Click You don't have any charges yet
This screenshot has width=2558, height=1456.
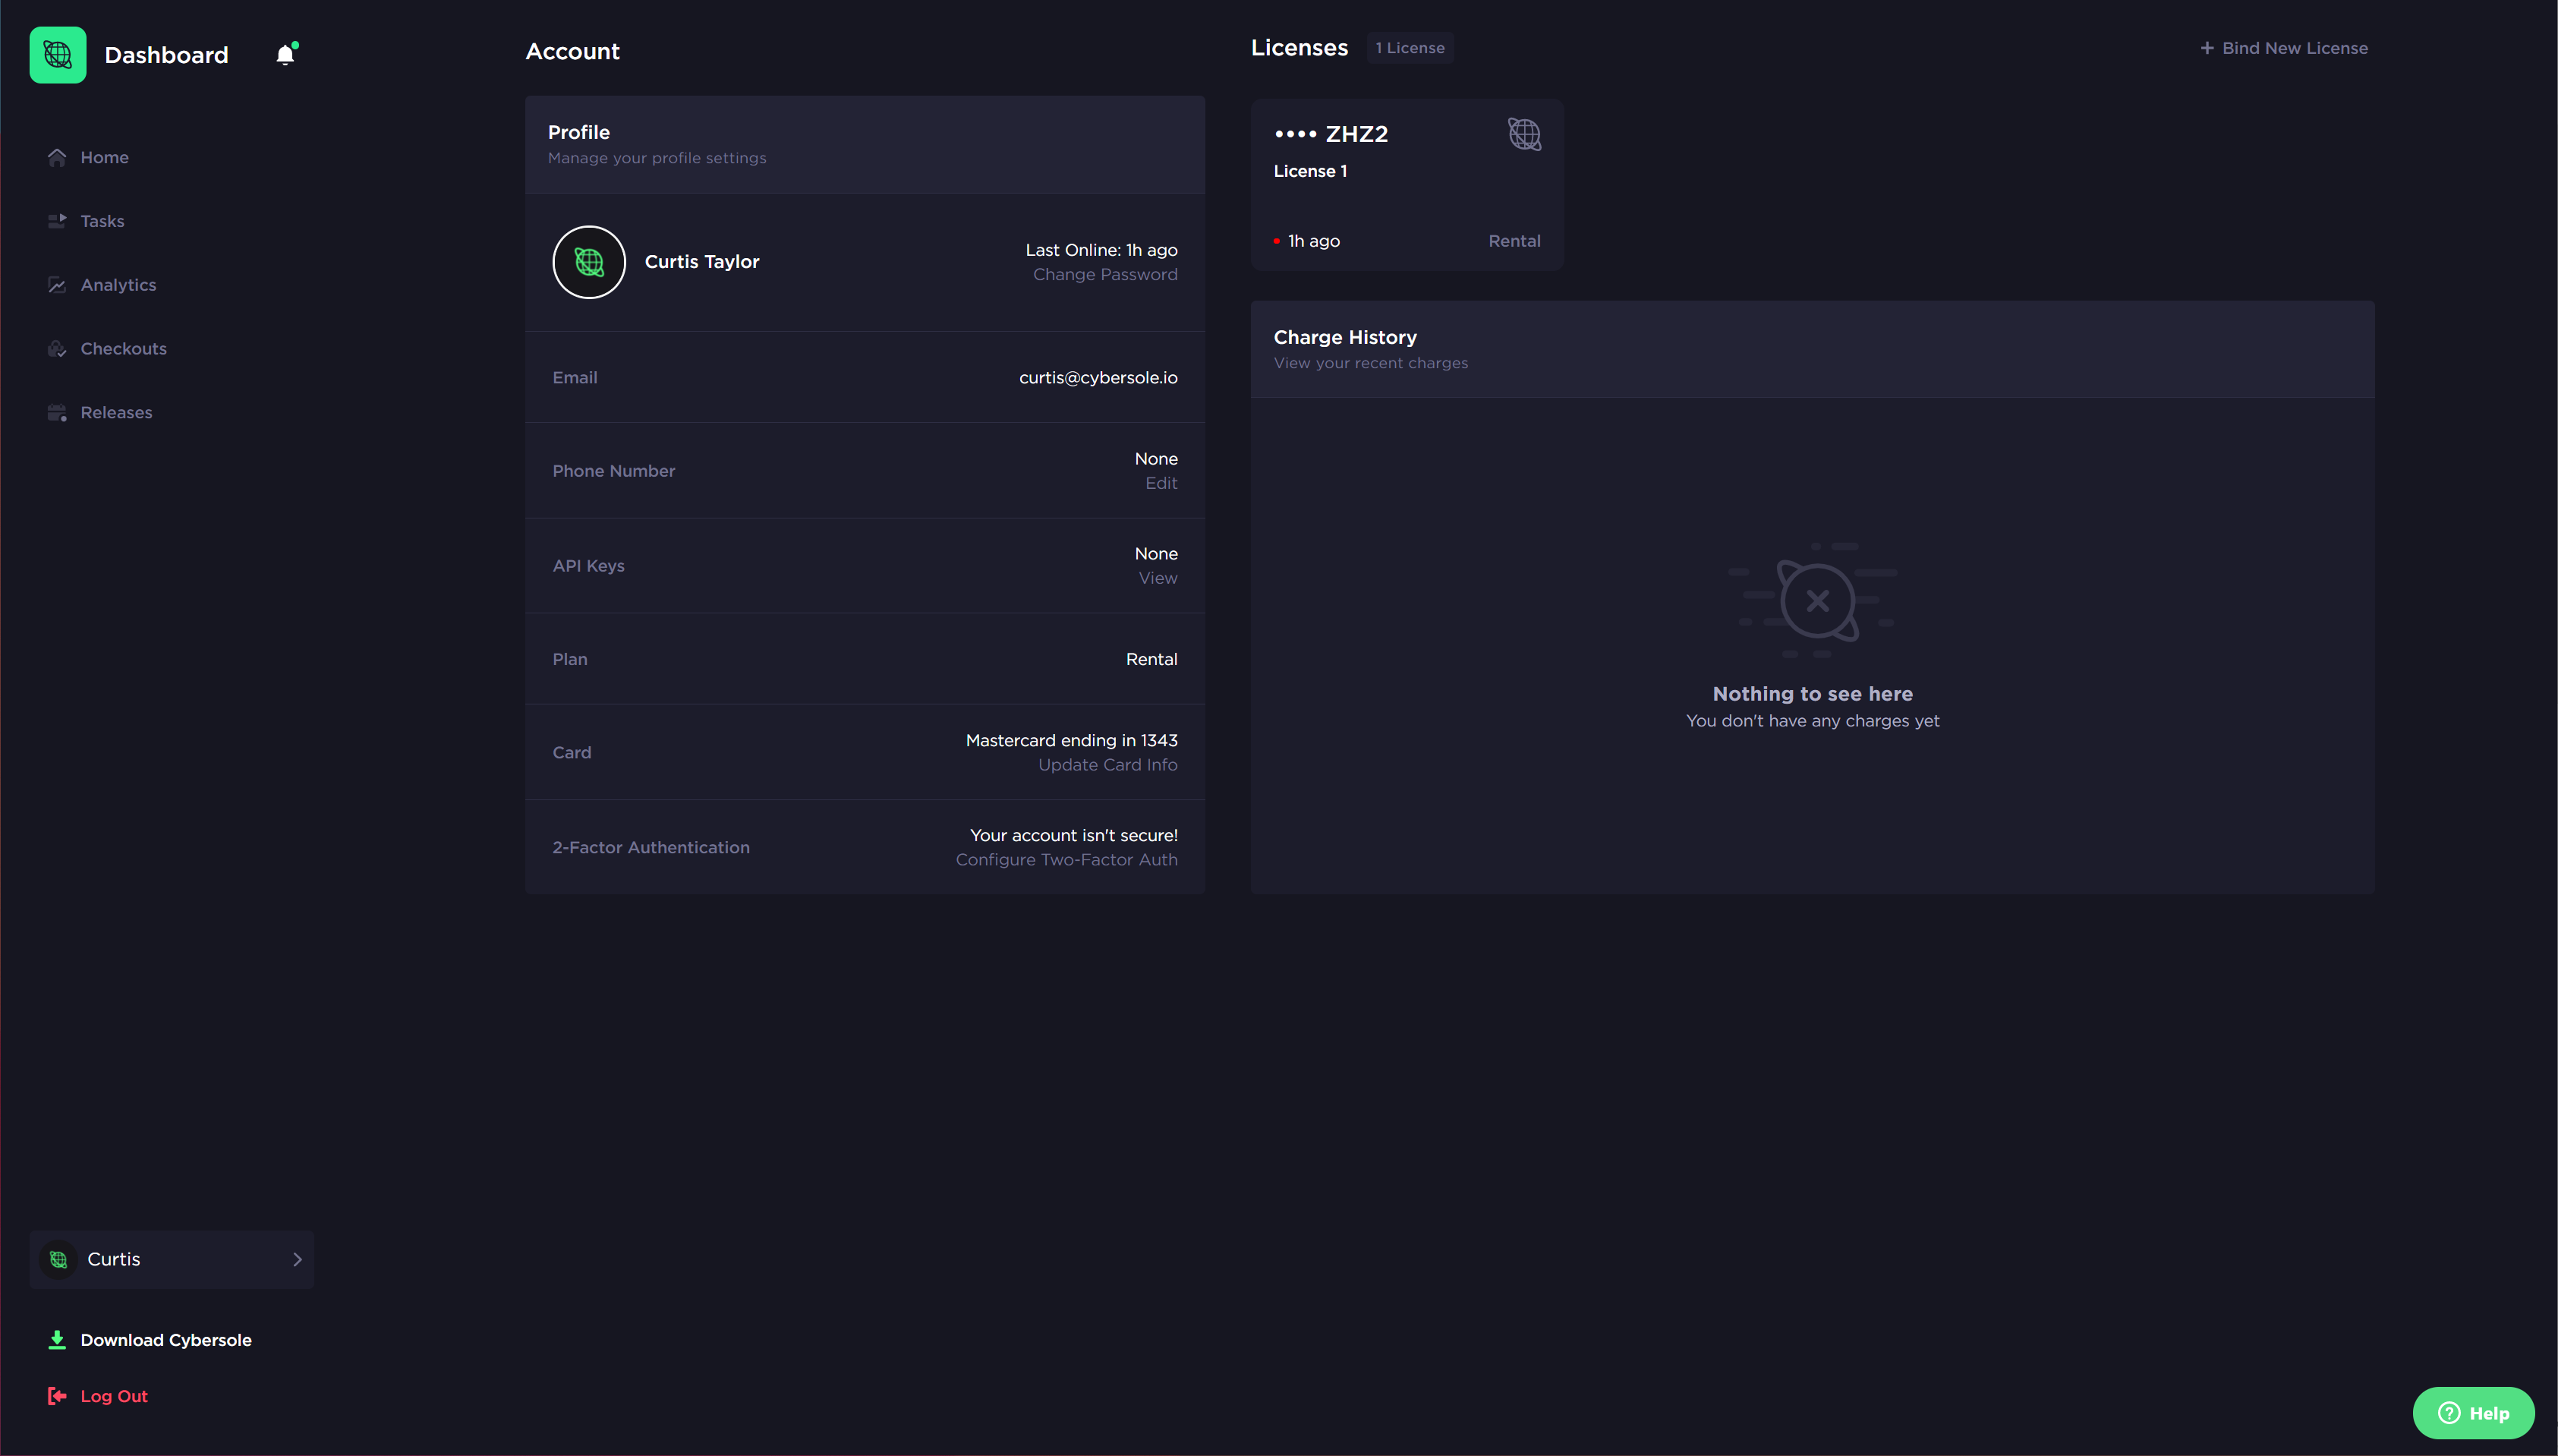click(1813, 721)
